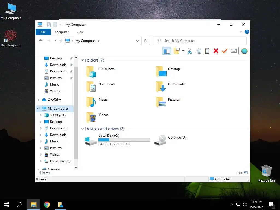
Task: Open volume control in system tray
Action: coord(245,205)
